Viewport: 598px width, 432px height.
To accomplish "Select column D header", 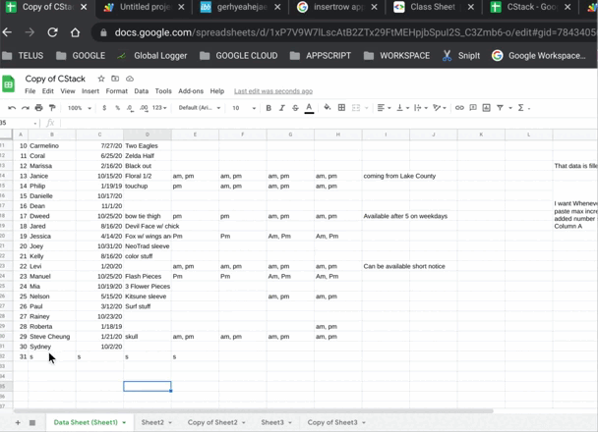I will coord(148,135).
